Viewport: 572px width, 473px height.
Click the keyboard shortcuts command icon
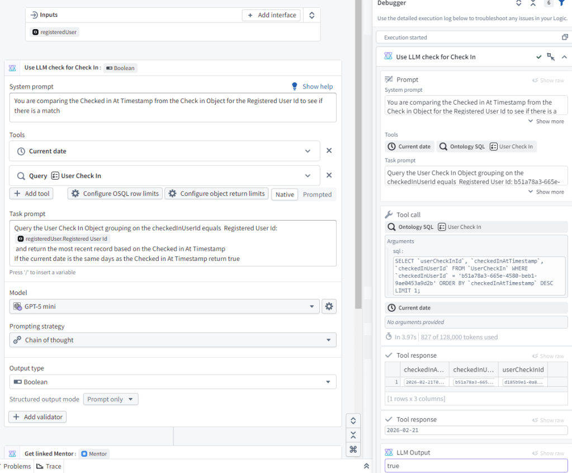tap(353, 449)
